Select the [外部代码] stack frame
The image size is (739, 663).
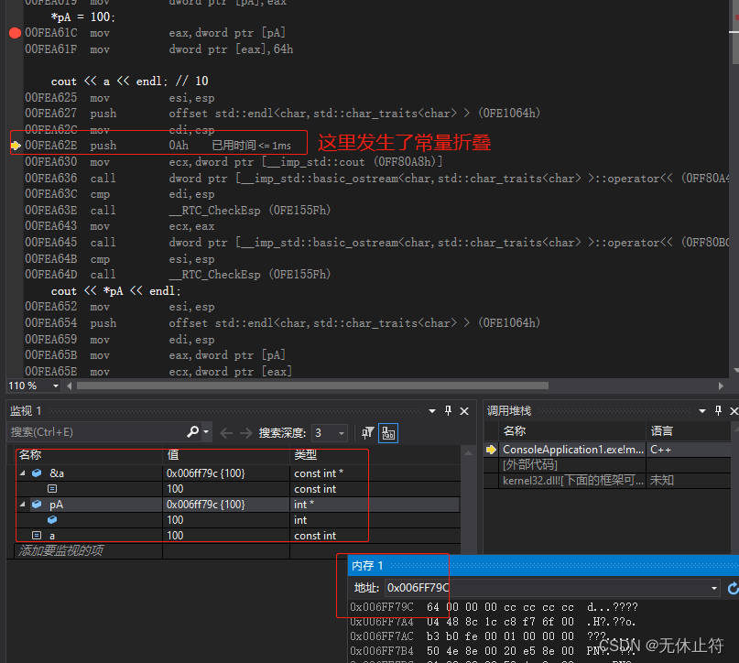click(529, 465)
